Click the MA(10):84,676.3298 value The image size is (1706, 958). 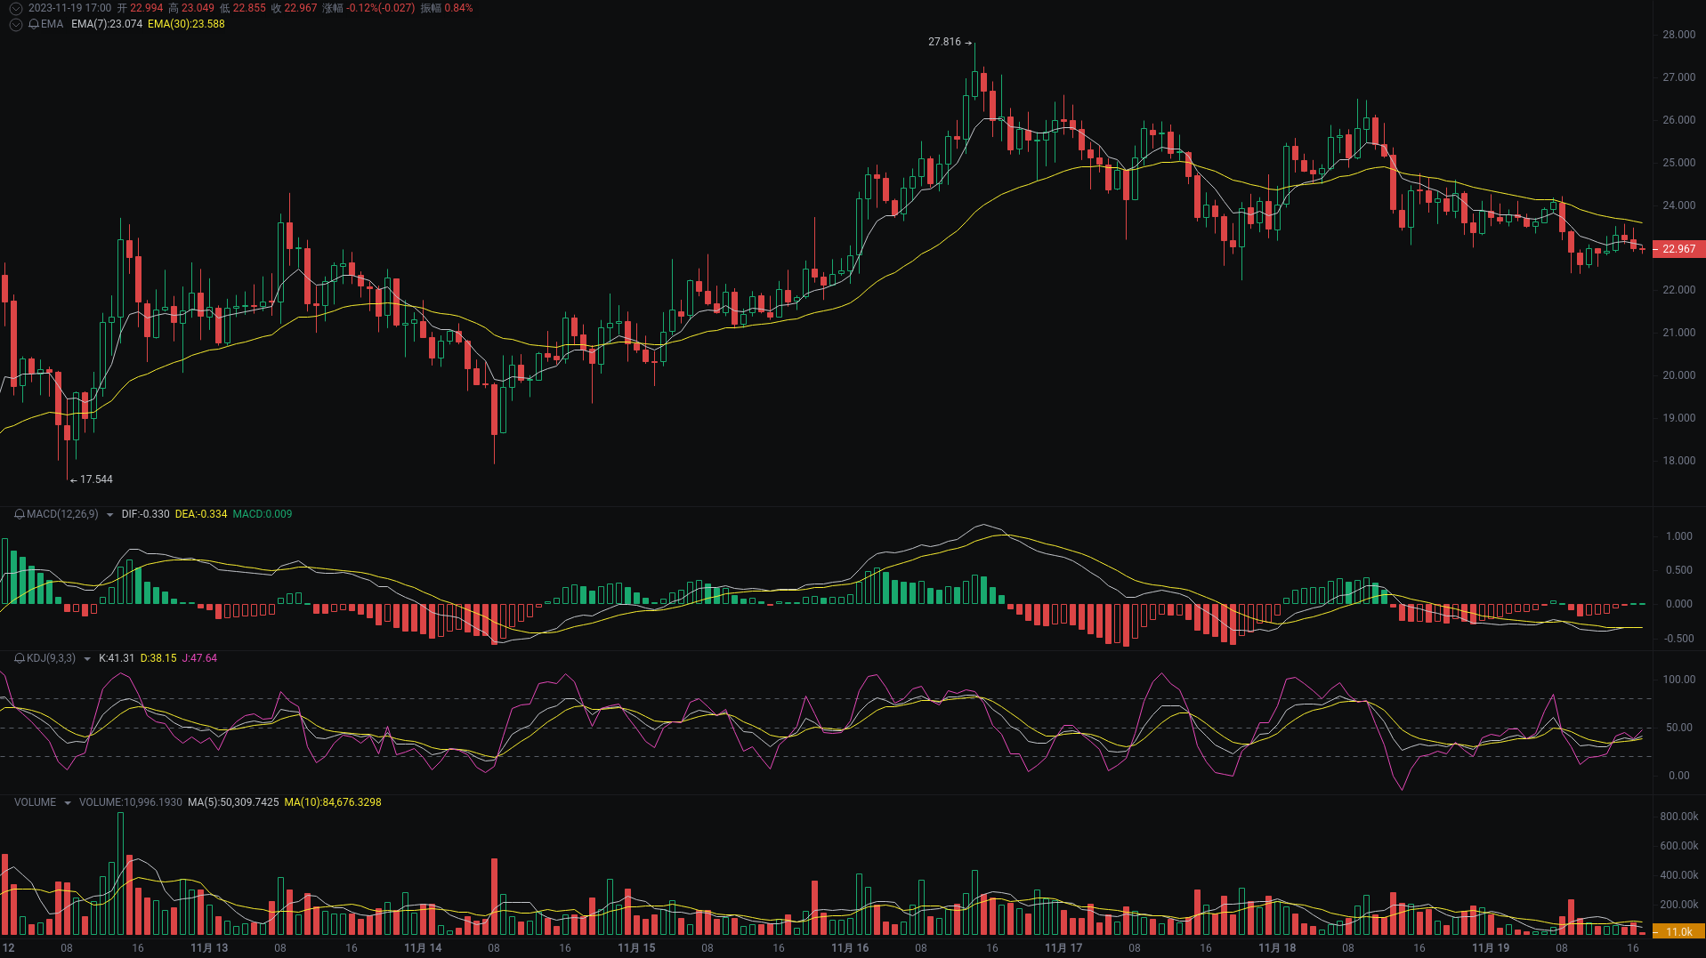(x=333, y=802)
